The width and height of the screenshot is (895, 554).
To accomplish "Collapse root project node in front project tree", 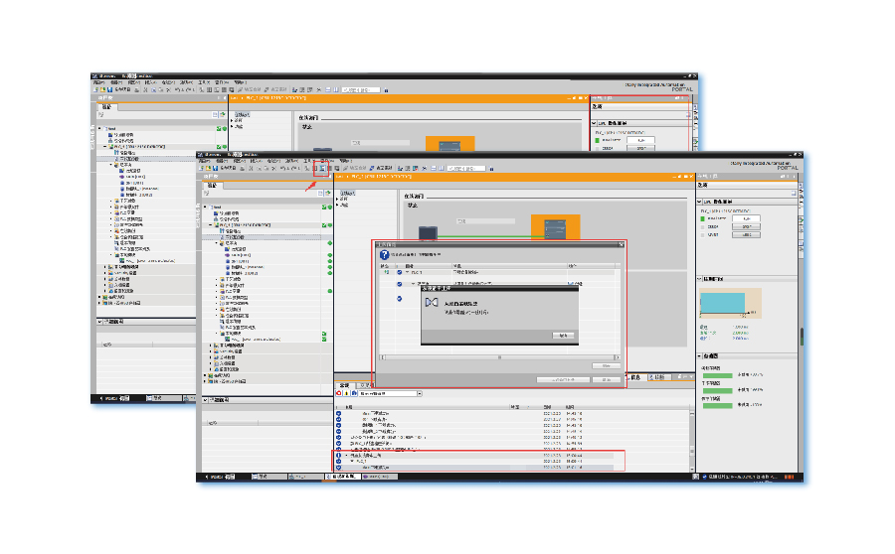I will pyautogui.click(x=206, y=207).
